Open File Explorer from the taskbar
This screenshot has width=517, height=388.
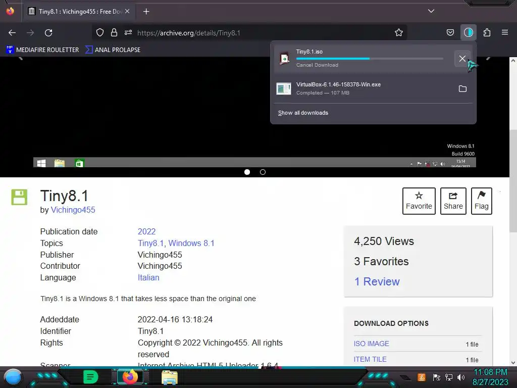pos(170,377)
